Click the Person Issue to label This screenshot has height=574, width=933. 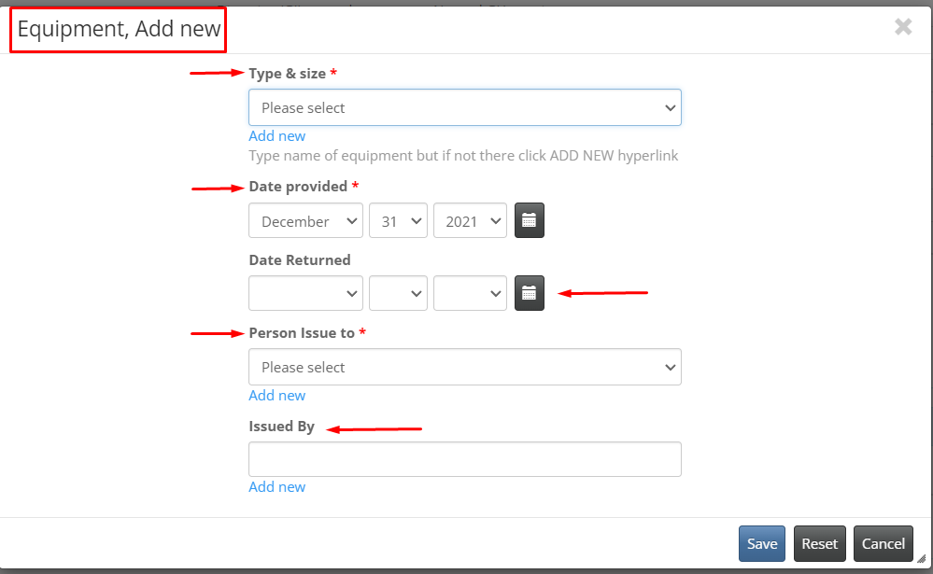pyautogui.click(x=302, y=333)
